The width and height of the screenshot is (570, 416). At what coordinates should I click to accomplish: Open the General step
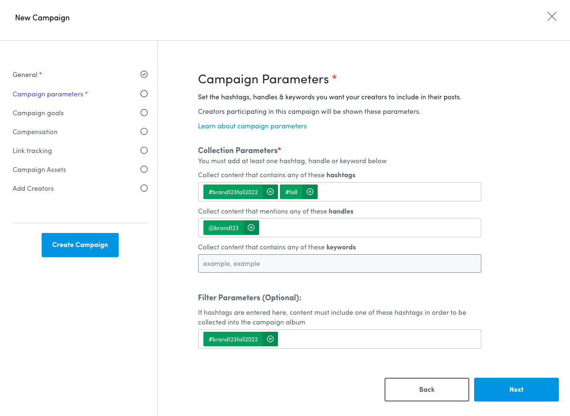24,75
